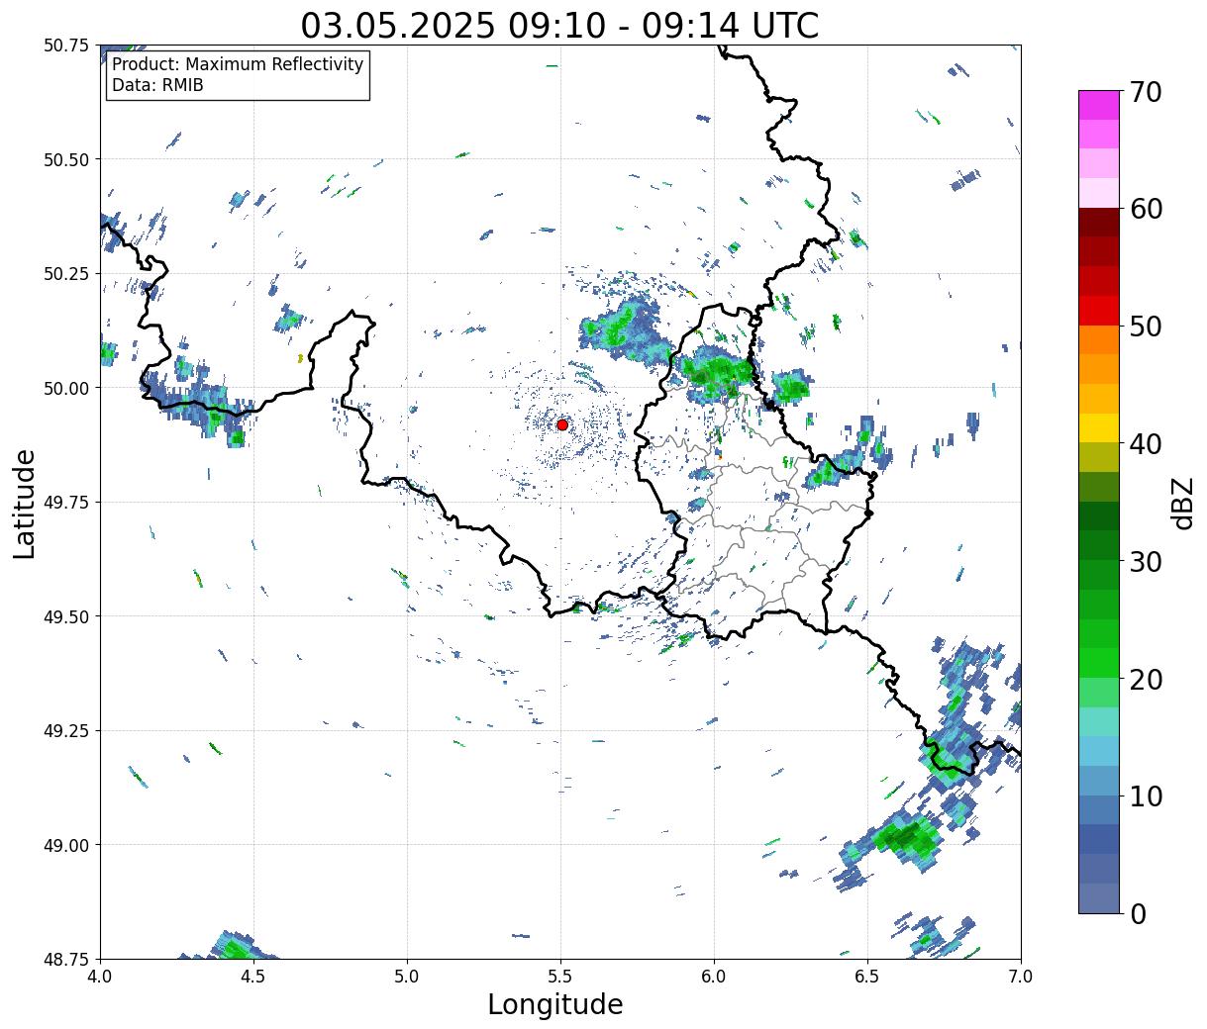Viewport: 1207px width, 1029px height.
Task: Pick the turquoise swatch above 15 dBZ
Action: [x=1099, y=721]
